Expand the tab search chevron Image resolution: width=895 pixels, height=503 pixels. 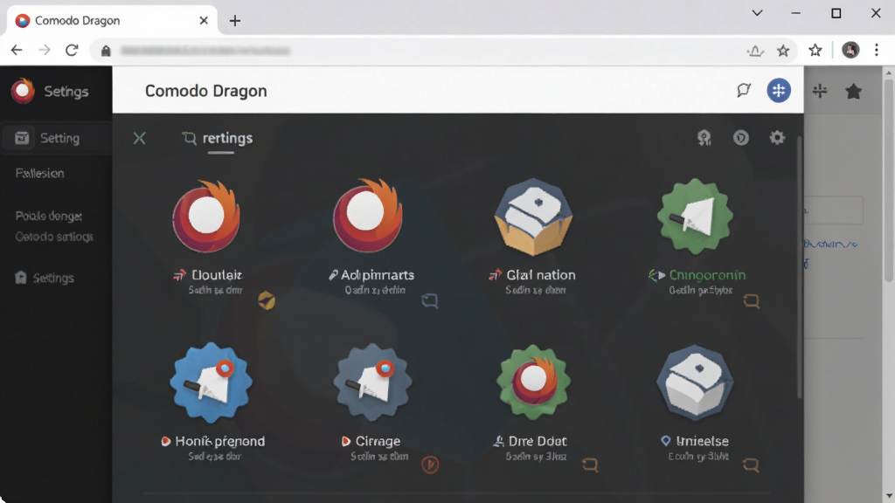(x=757, y=13)
